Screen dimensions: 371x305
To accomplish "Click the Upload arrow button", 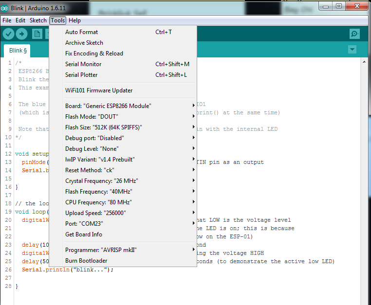I will pos(21,34).
